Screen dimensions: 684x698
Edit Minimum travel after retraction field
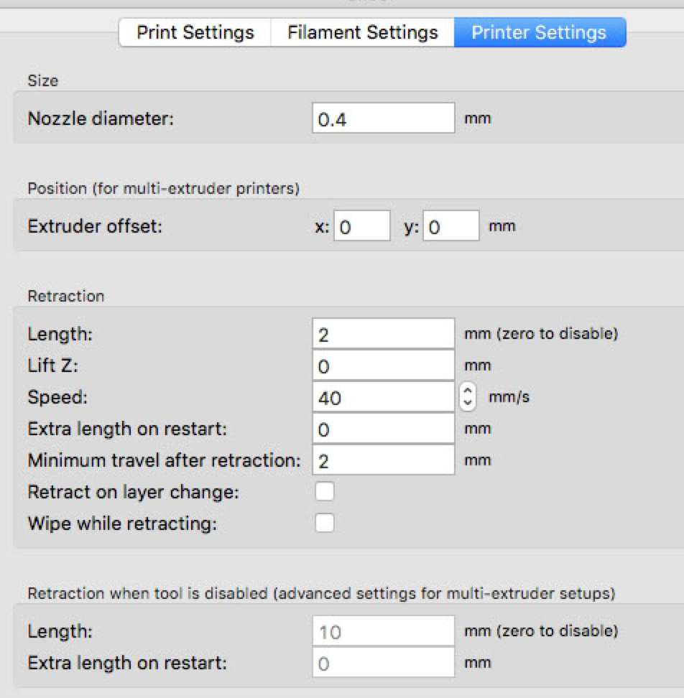[x=383, y=460]
